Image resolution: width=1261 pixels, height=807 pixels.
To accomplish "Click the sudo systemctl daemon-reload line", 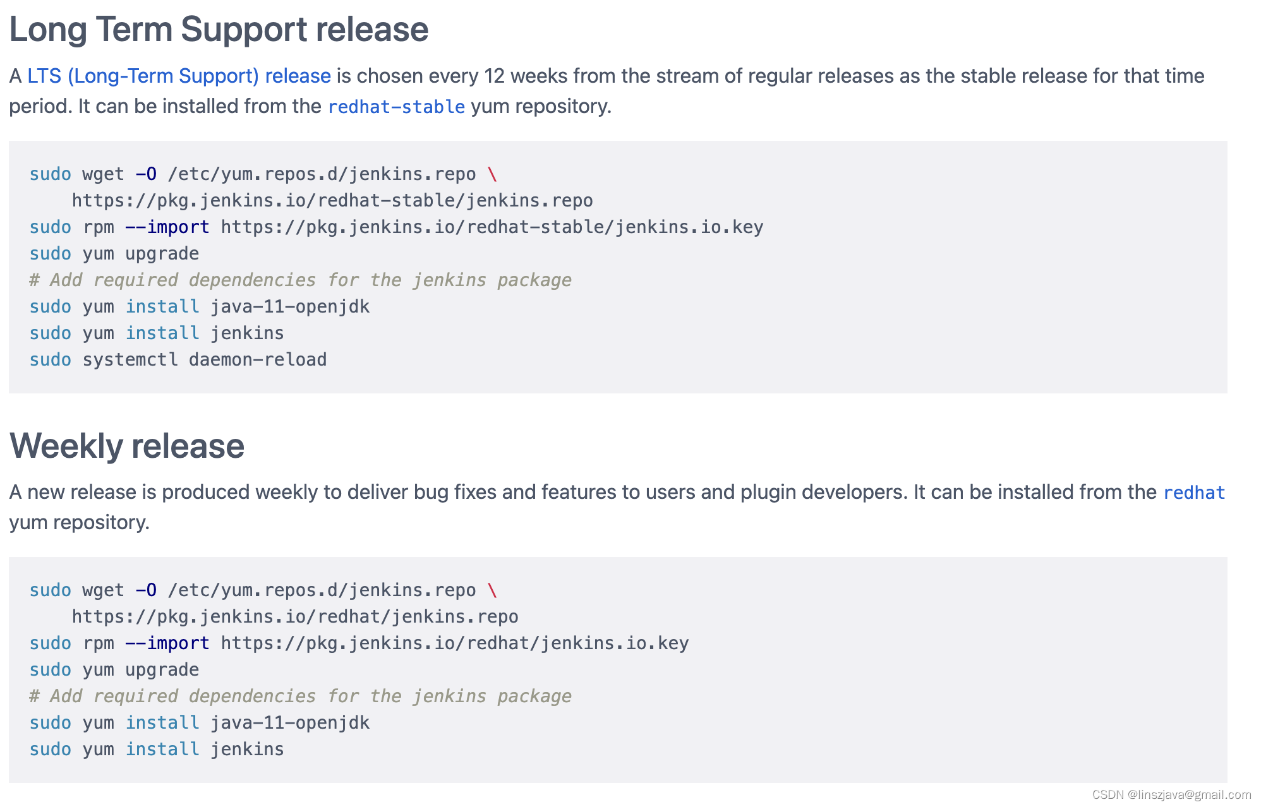I will tap(178, 360).
